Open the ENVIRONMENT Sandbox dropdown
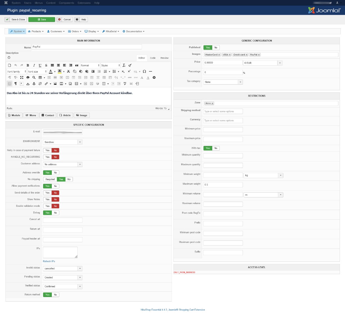Viewport: 345px width, 325px height. (63, 142)
